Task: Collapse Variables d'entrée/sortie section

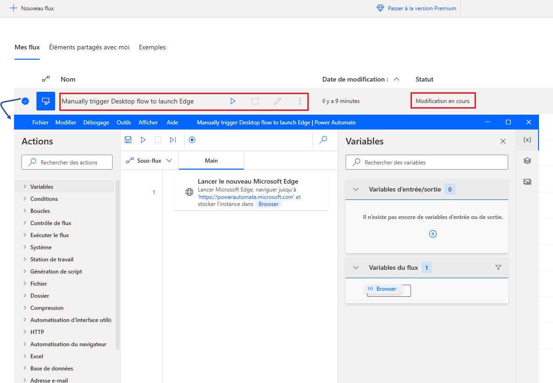Action: point(356,190)
